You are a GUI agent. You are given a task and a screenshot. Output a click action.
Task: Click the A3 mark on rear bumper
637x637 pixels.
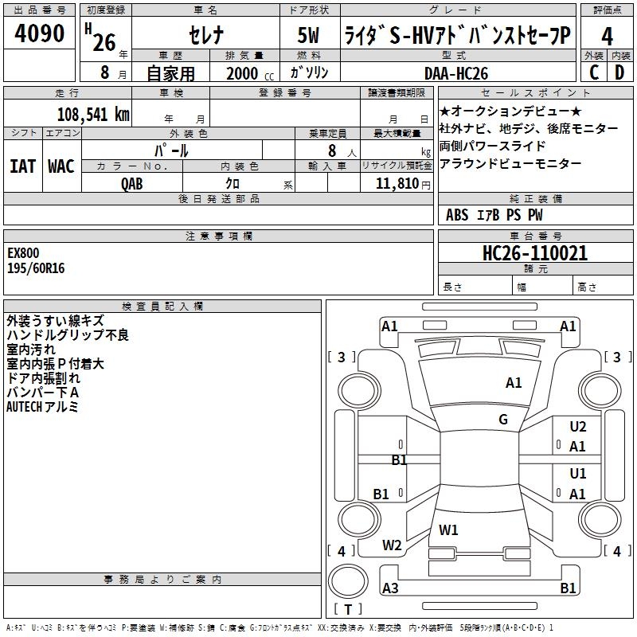coord(390,588)
